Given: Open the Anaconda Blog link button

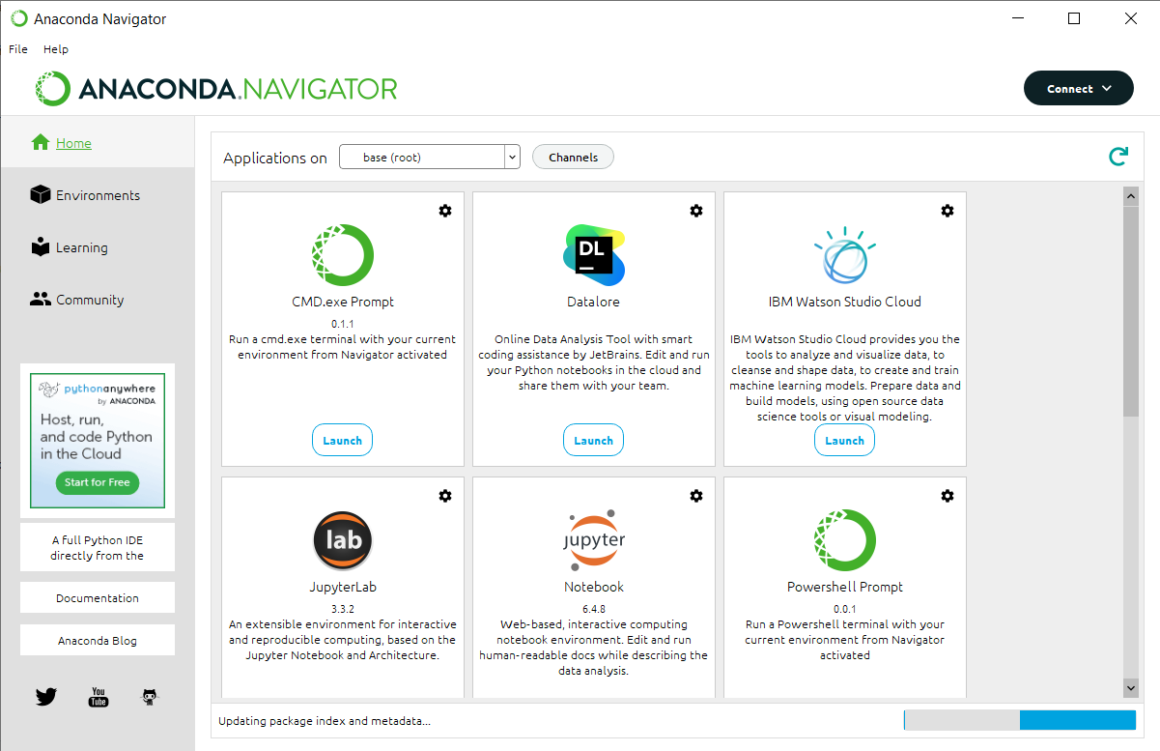Looking at the screenshot, I should 98,640.
